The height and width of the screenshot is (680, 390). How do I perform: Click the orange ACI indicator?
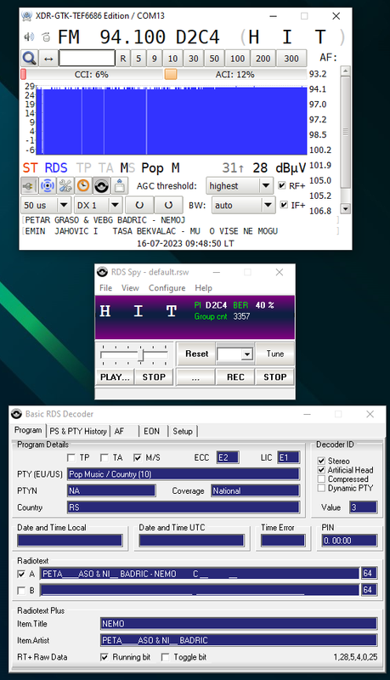click(171, 74)
